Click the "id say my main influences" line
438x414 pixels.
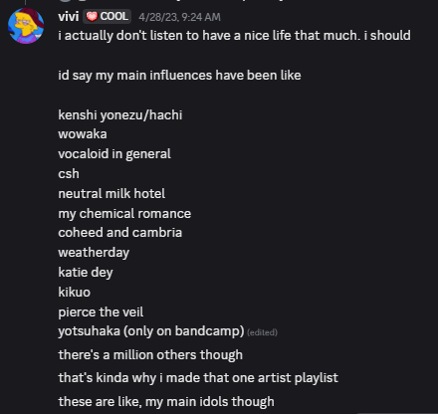click(179, 76)
